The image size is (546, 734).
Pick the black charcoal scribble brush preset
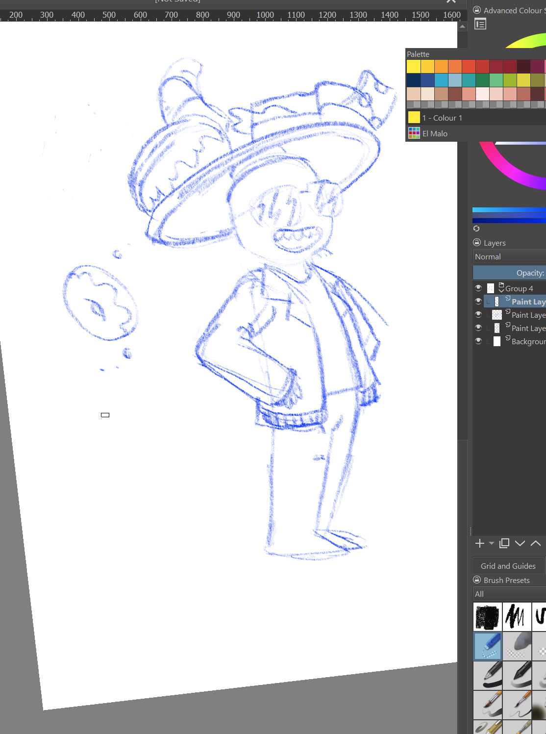[488, 616]
